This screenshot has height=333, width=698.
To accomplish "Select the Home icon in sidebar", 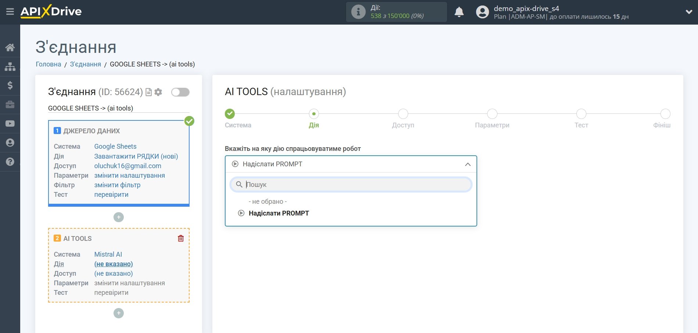I will tap(10, 47).
